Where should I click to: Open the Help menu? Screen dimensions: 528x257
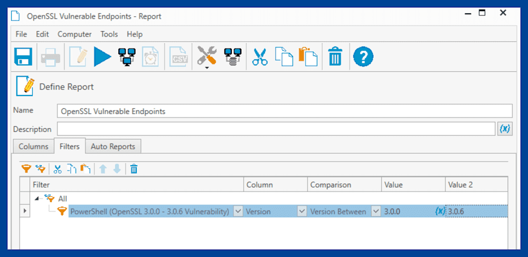[135, 34]
